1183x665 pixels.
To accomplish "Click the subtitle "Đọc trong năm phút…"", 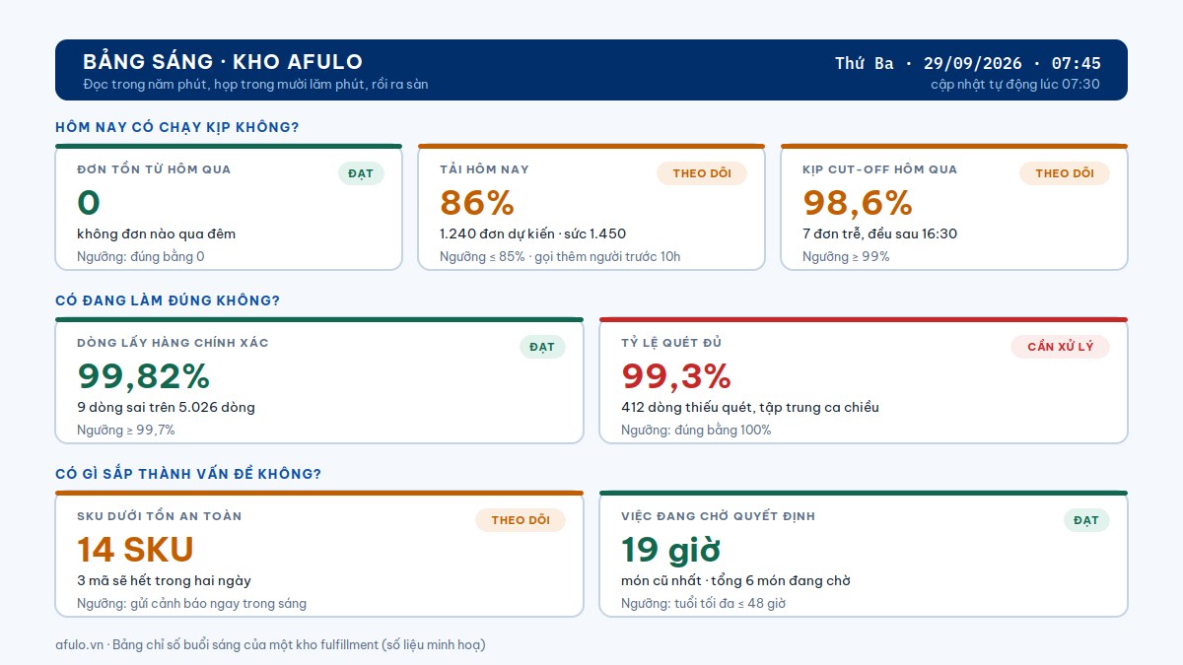I will point(255,85).
